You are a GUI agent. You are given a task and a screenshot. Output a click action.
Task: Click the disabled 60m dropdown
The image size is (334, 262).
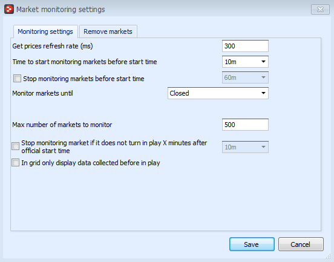[x=245, y=77]
